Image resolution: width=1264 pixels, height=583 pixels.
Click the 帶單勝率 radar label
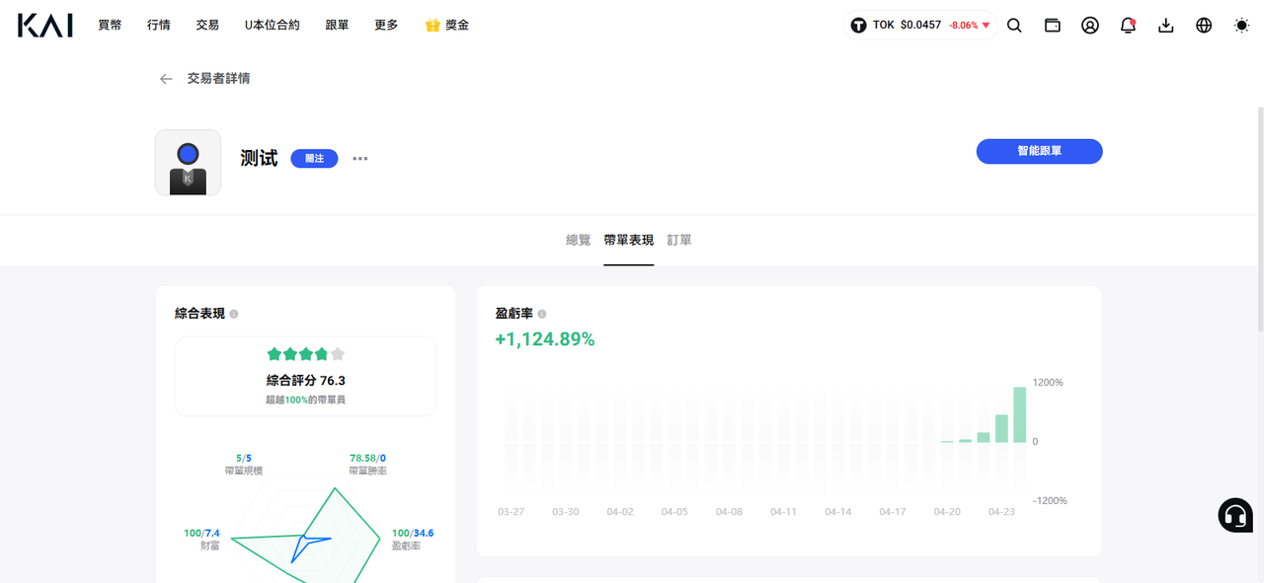367,472
